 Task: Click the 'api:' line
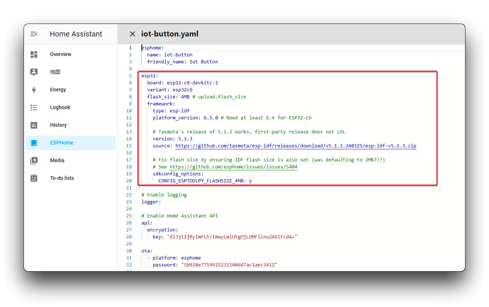coord(147,223)
